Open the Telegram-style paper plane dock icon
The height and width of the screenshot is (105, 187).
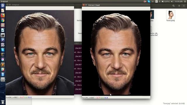coord(3,40)
